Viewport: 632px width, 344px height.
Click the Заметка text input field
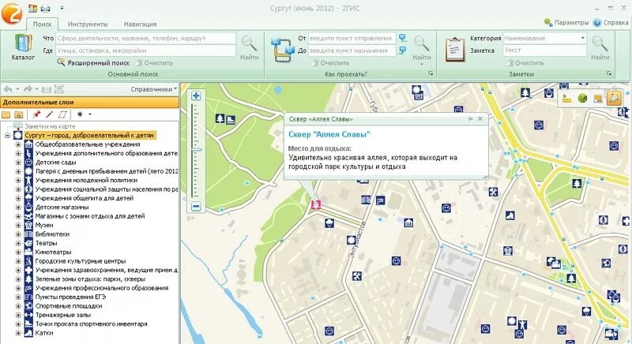point(545,50)
